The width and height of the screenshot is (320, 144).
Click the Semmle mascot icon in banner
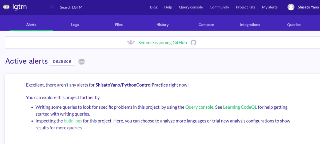[131, 43]
